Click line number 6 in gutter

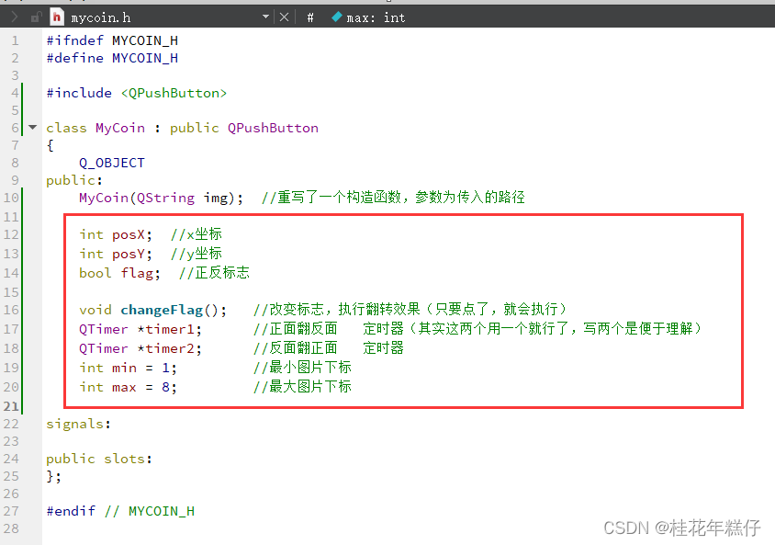click(15, 128)
